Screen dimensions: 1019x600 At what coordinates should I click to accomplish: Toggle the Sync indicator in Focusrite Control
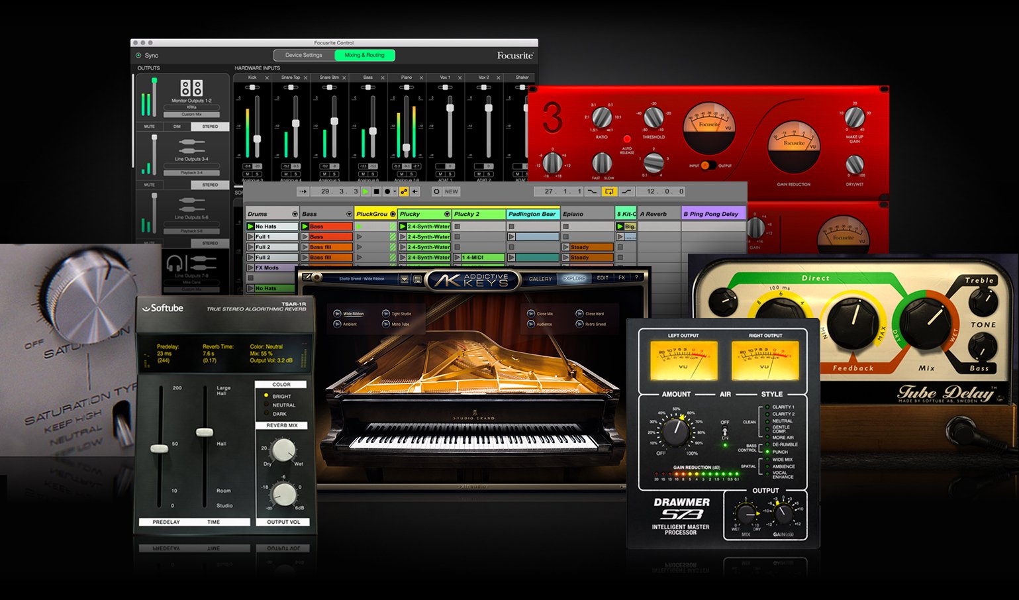pyautogui.click(x=138, y=56)
